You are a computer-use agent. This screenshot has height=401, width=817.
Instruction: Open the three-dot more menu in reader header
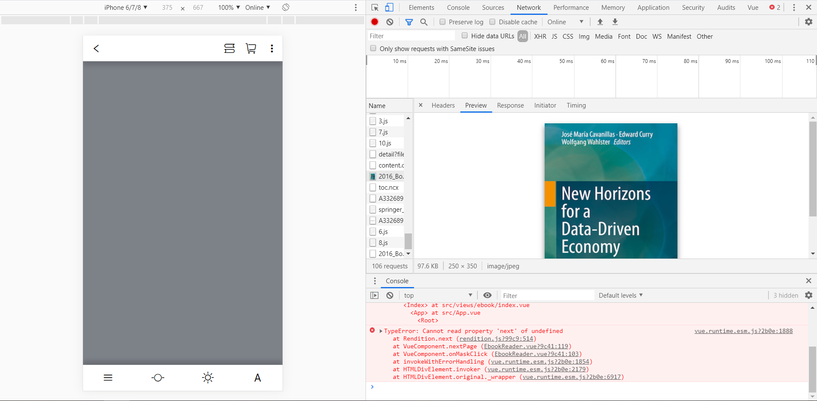coord(271,48)
